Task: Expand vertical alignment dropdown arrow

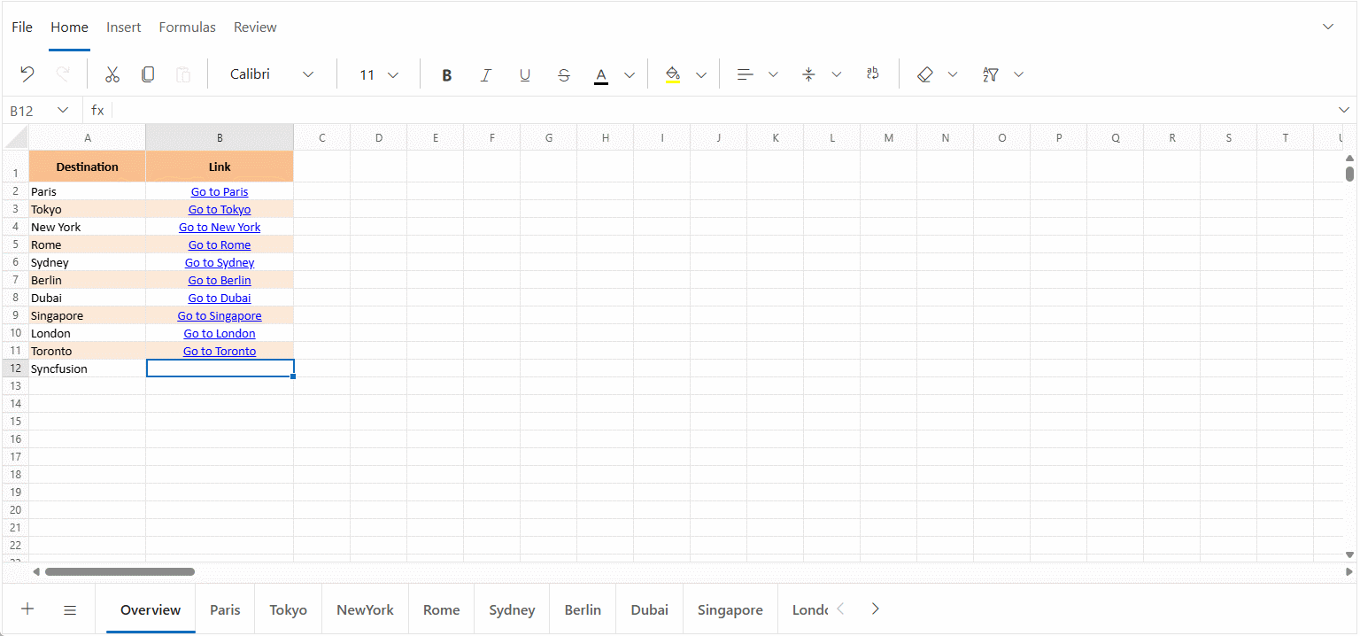Action: click(837, 74)
